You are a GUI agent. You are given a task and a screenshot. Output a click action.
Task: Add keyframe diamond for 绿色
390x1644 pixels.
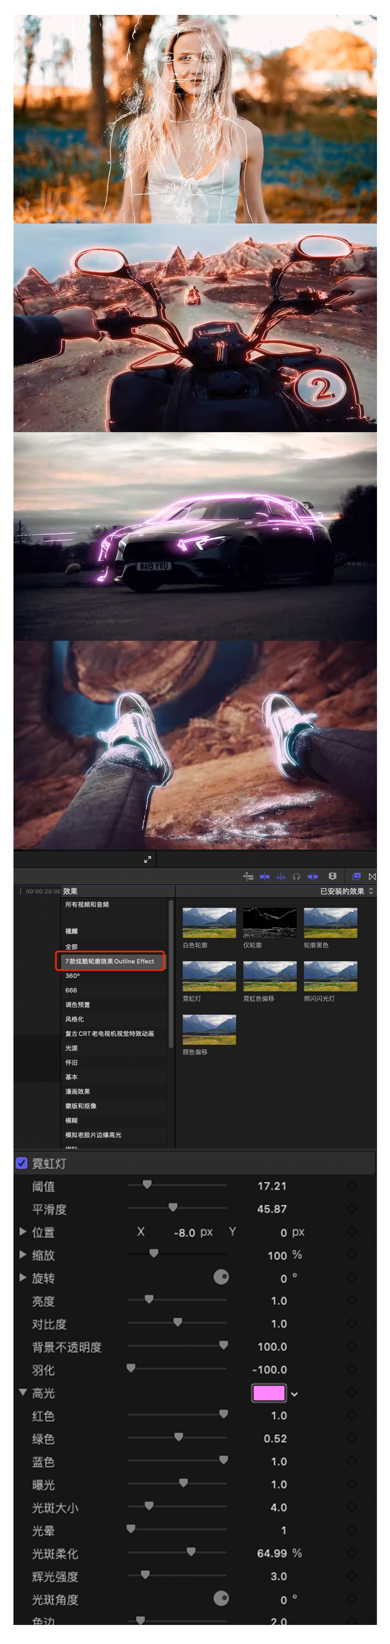(x=351, y=1438)
